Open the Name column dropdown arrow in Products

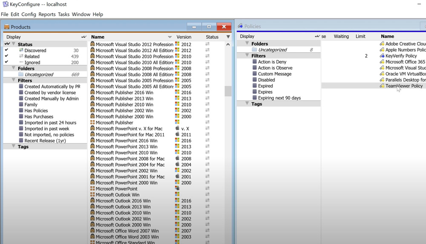point(170,37)
